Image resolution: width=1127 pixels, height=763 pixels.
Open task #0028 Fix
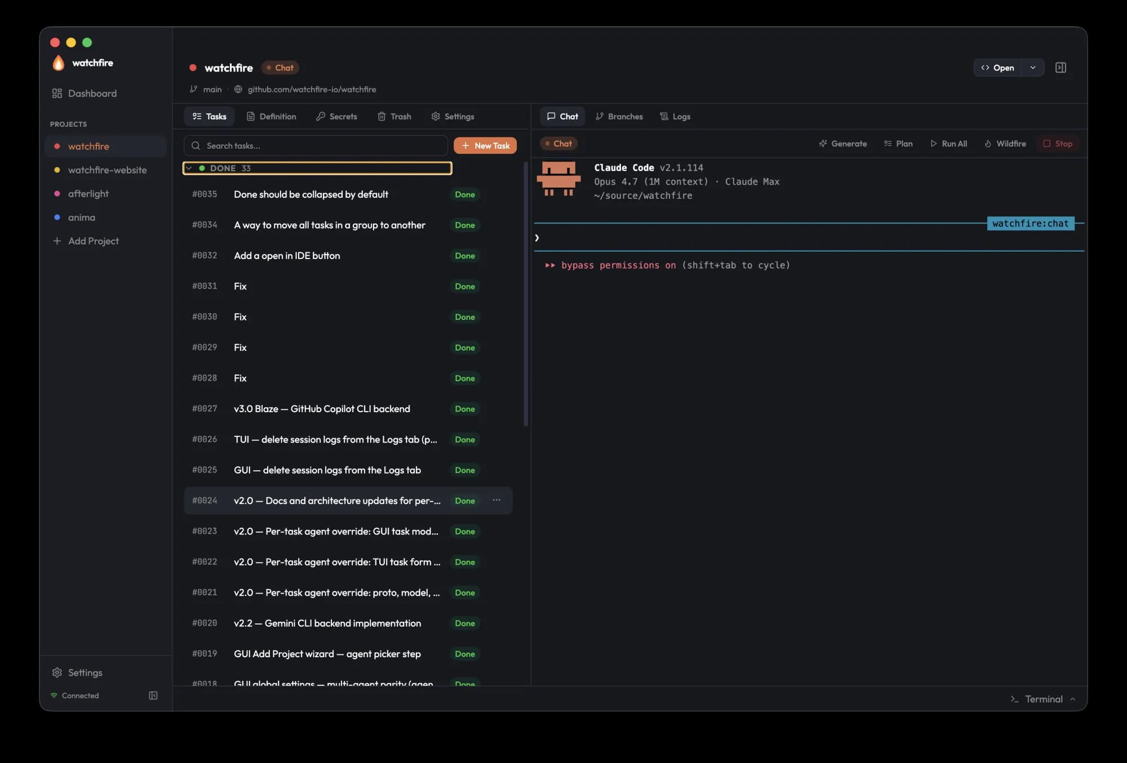pos(348,378)
